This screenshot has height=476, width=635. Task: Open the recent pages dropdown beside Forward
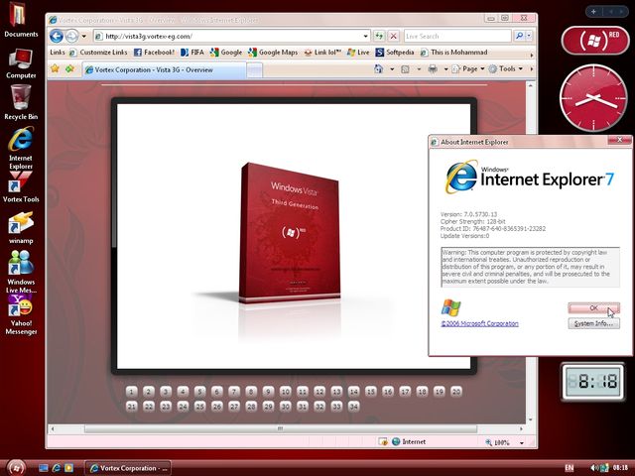[83, 37]
